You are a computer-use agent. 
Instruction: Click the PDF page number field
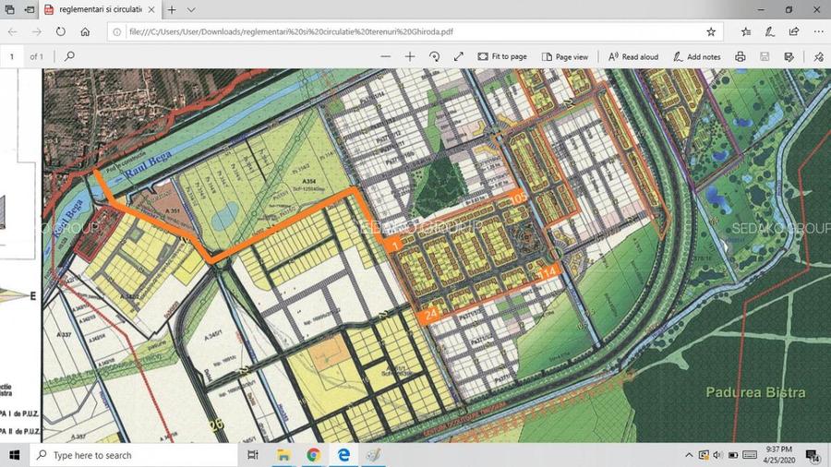point(12,56)
